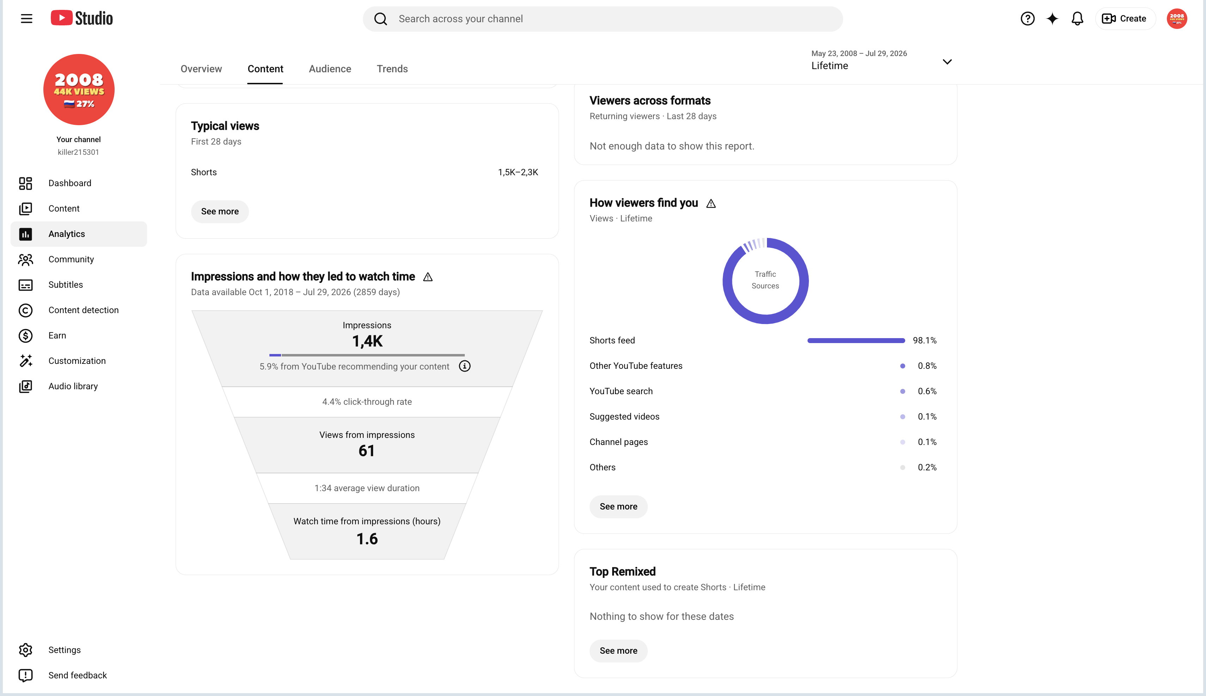Open the hamburger navigation menu
1206x696 pixels.
pos(27,19)
